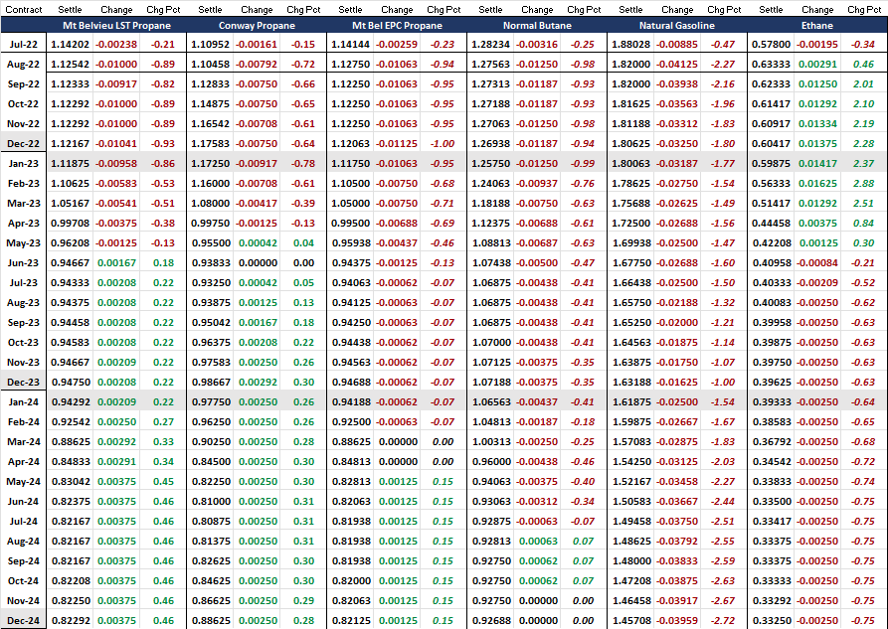Screen dimensions: 888x629
Task: Select Ethane Jan-24 settle 0.39333
Action: (x=772, y=402)
